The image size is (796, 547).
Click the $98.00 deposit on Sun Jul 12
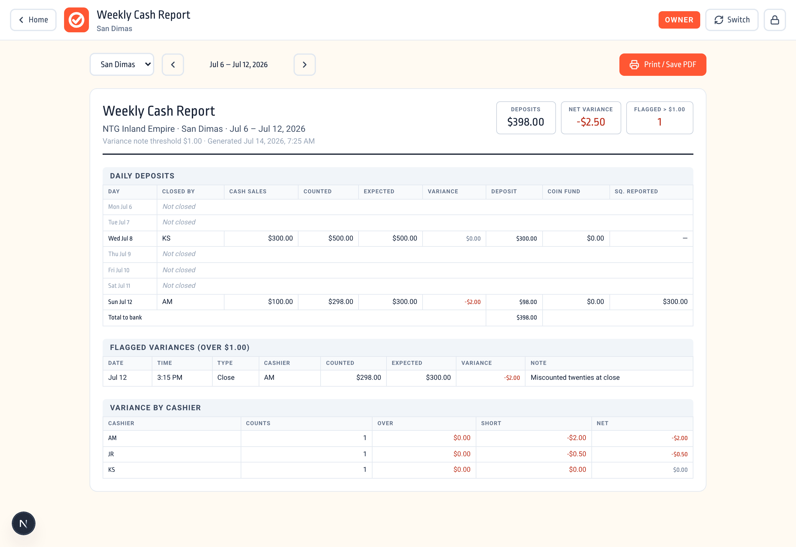pyautogui.click(x=528, y=302)
